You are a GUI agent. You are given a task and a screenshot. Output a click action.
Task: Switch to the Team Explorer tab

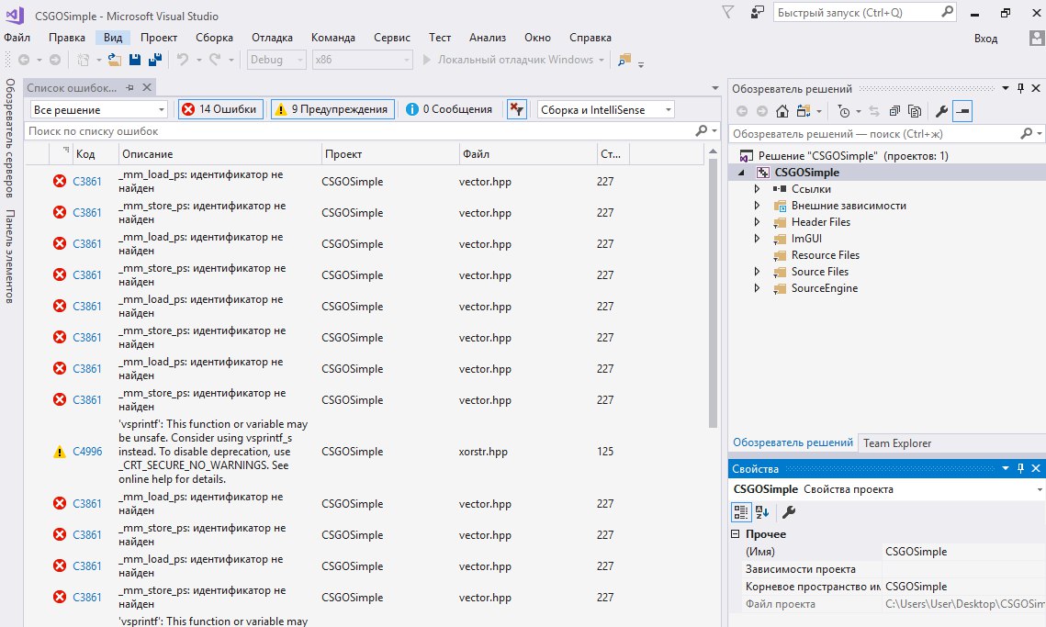point(896,443)
